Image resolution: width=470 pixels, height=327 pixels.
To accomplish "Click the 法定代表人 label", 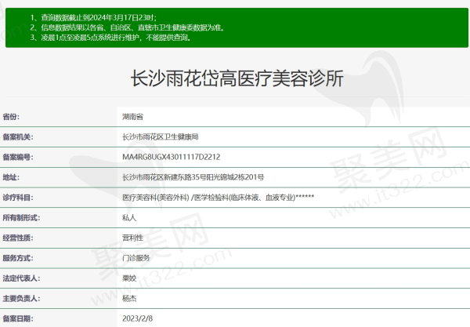I will click(x=21, y=278).
